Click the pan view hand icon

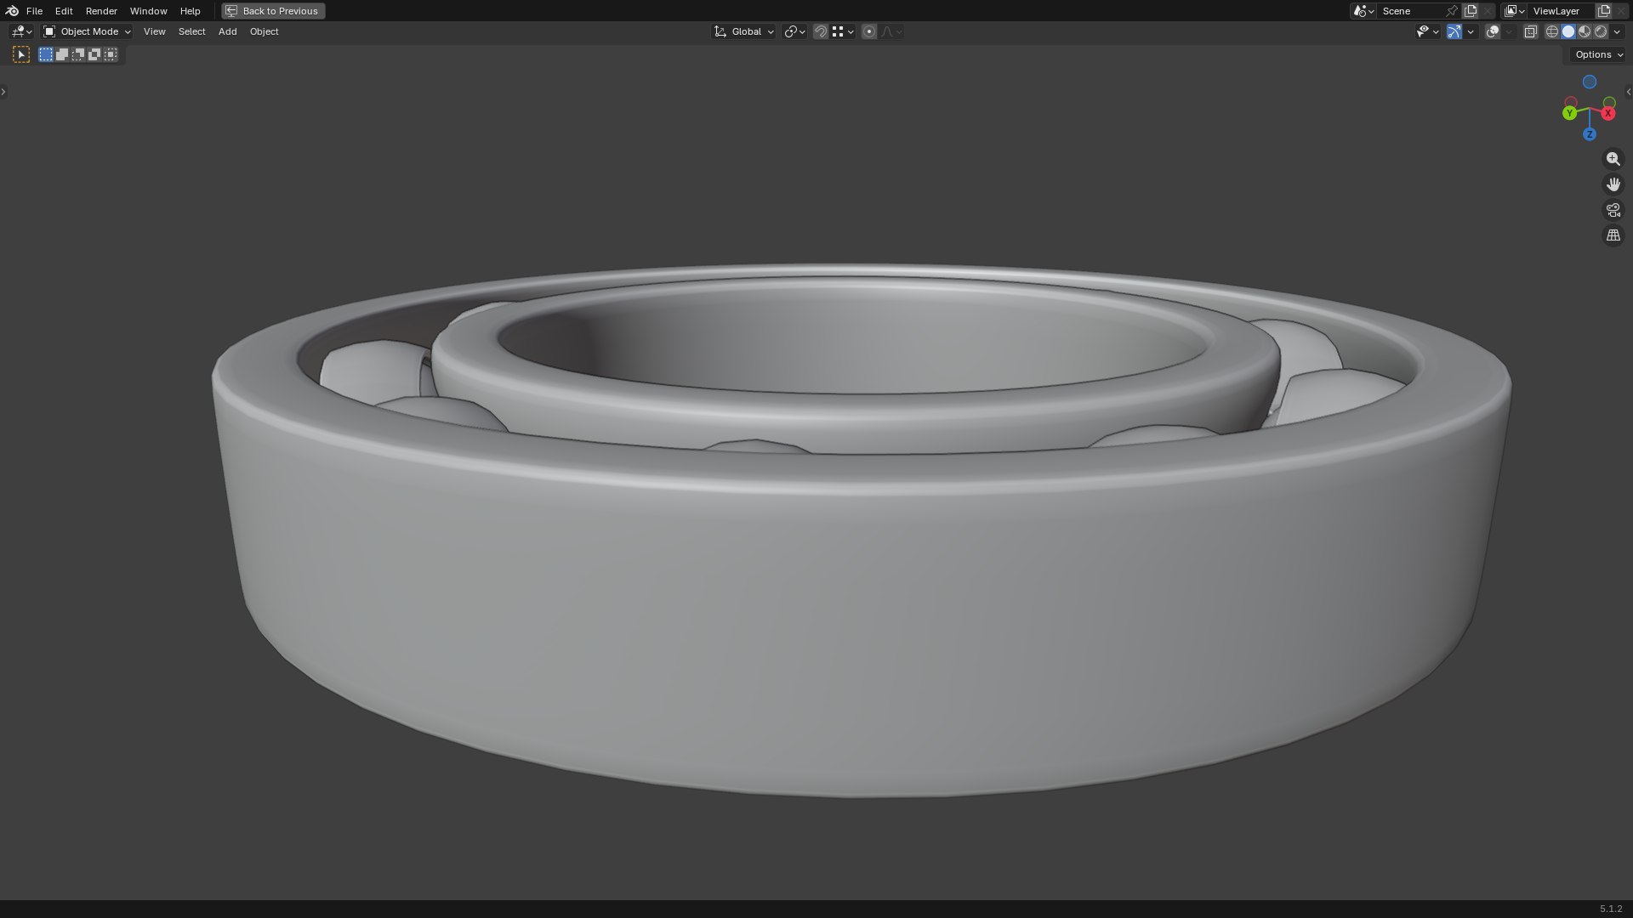pyautogui.click(x=1613, y=184)
